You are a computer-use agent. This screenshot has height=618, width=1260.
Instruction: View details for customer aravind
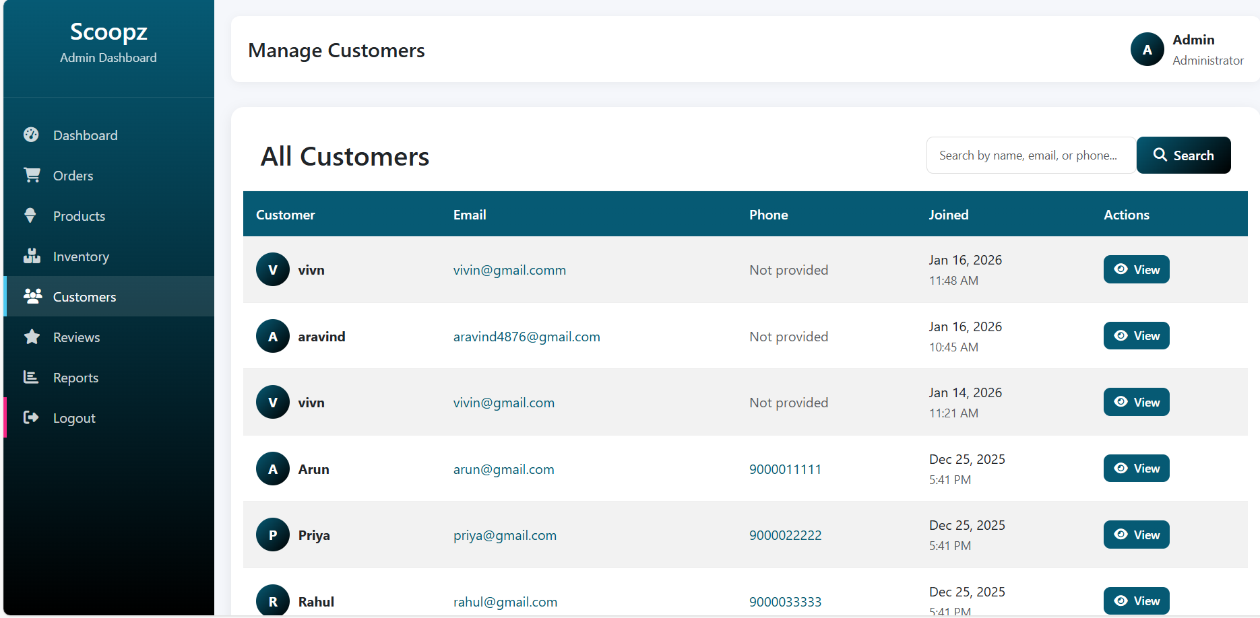(1136, 336)
